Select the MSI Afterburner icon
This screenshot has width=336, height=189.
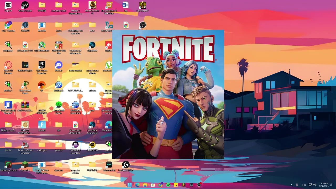tap(42, 47)
